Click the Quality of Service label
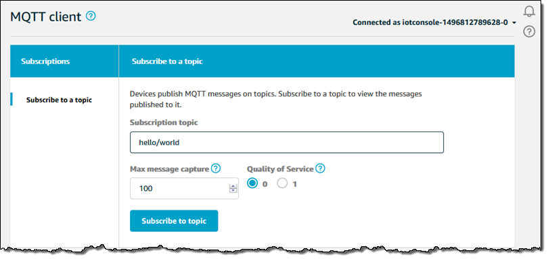Screen dimensions: 548x259 click(x=280, y=169)
